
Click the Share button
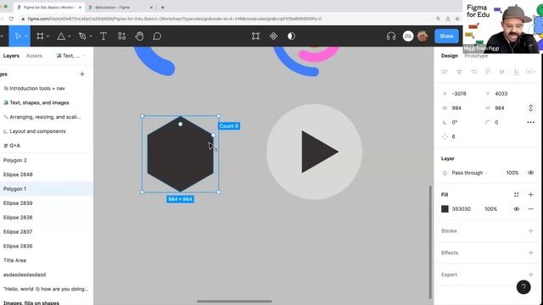click(x=446, y=36)
